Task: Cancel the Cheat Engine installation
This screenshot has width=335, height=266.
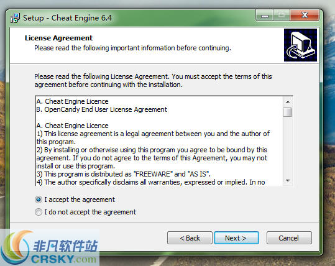Action: pos(289,238)
